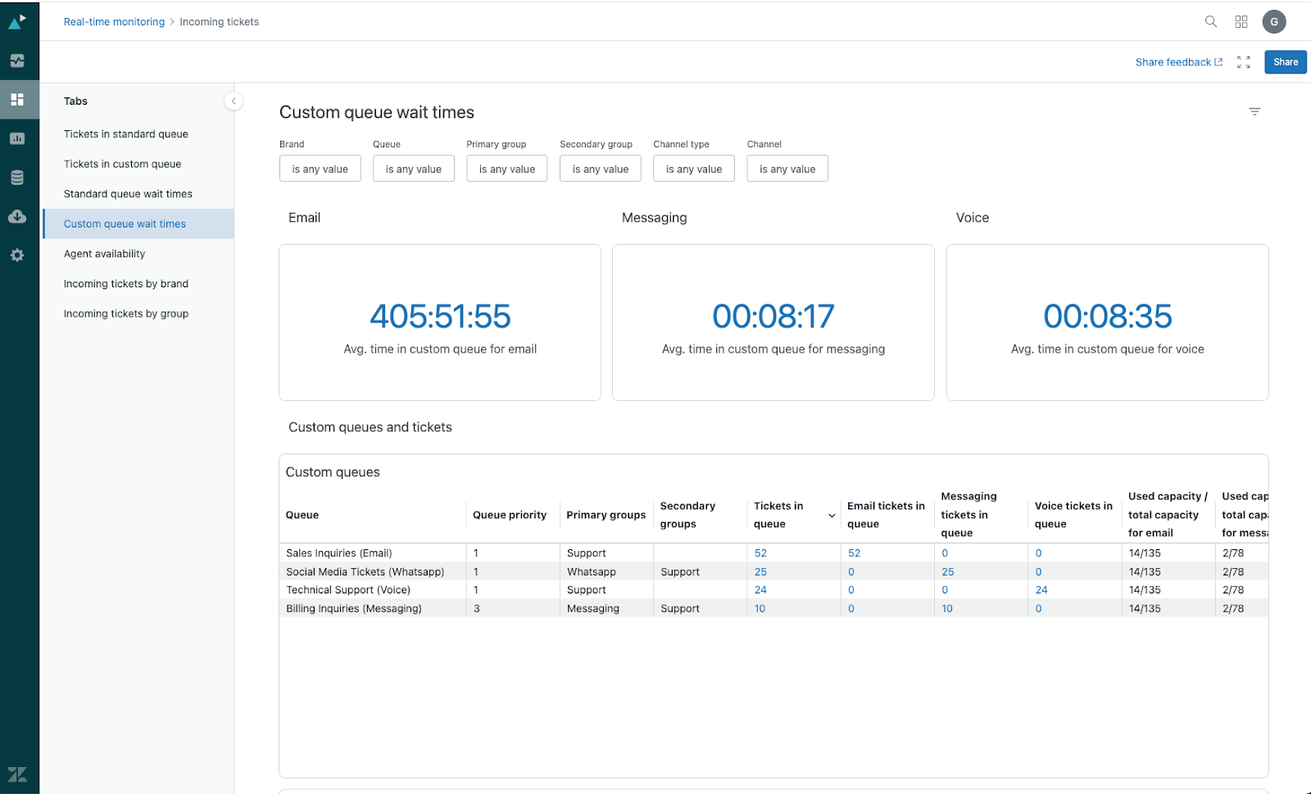Go to Real-time monitoring breadcrumb
The image size is (1311, 794).
pyautogui.click(x=114, y=22)
